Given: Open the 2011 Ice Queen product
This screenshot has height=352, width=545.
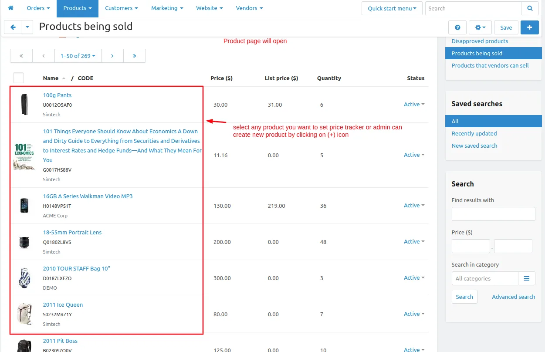Looking at the screenshot, I should [63, 305].
